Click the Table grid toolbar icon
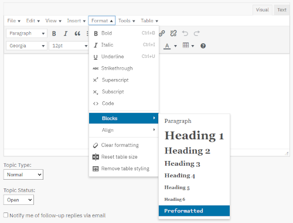Screen dimensions: 293x223 click(x=186, y=46)
